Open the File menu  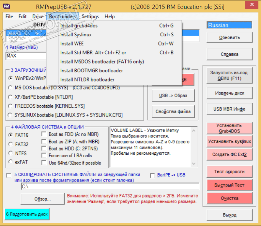pos(9,17)
